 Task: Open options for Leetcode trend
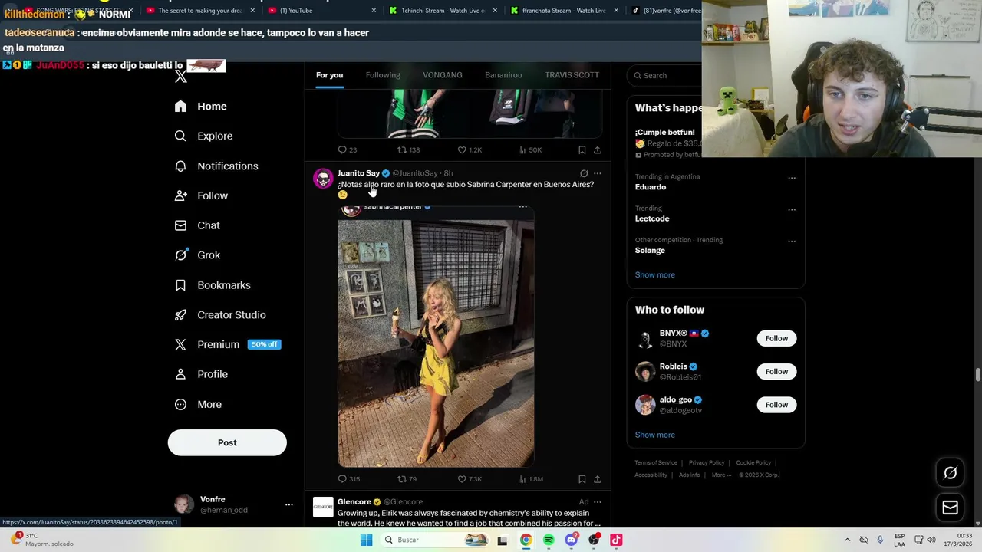(x=792, y=209)
